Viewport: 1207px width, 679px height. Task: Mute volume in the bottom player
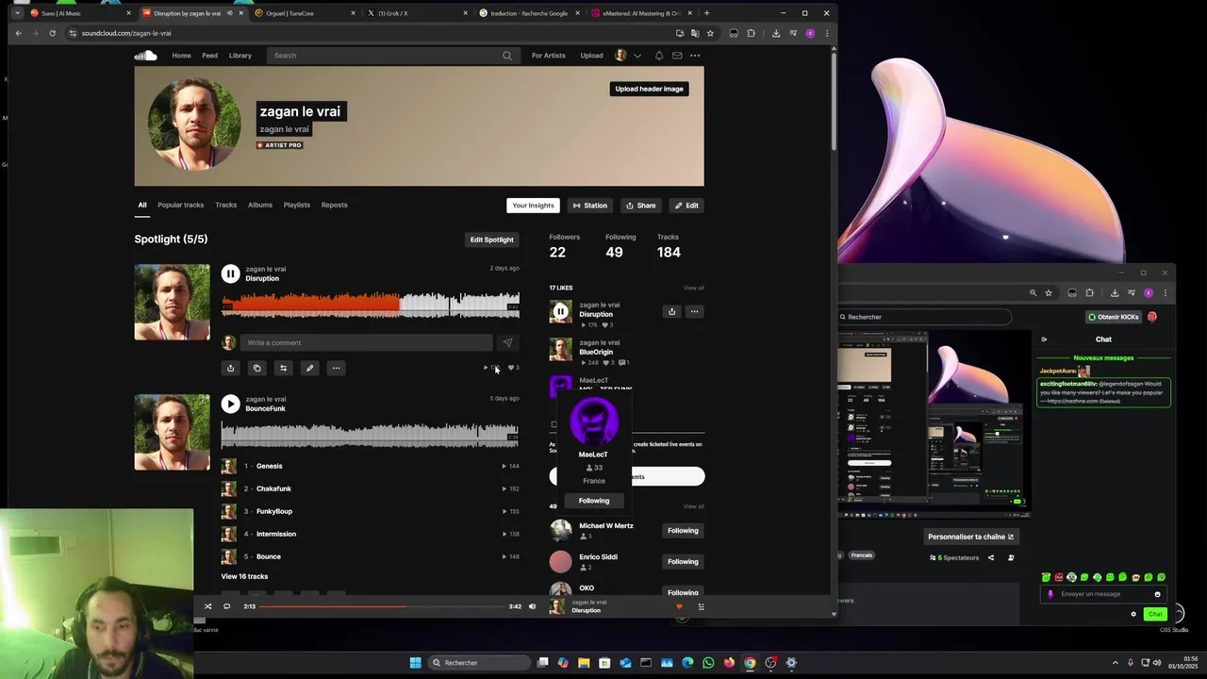[532, 606]
